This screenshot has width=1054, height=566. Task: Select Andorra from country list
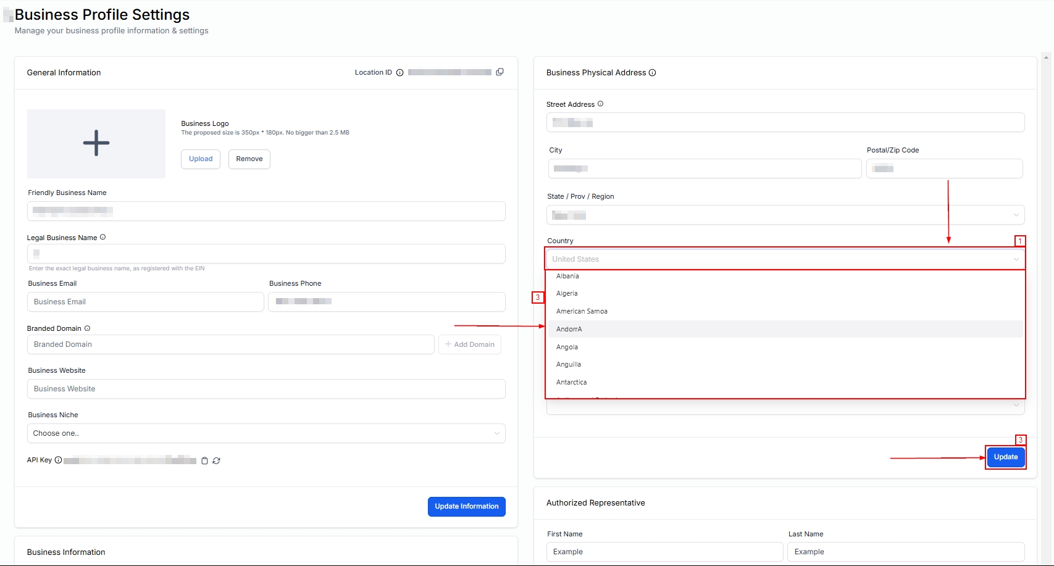tap(569, 329)
